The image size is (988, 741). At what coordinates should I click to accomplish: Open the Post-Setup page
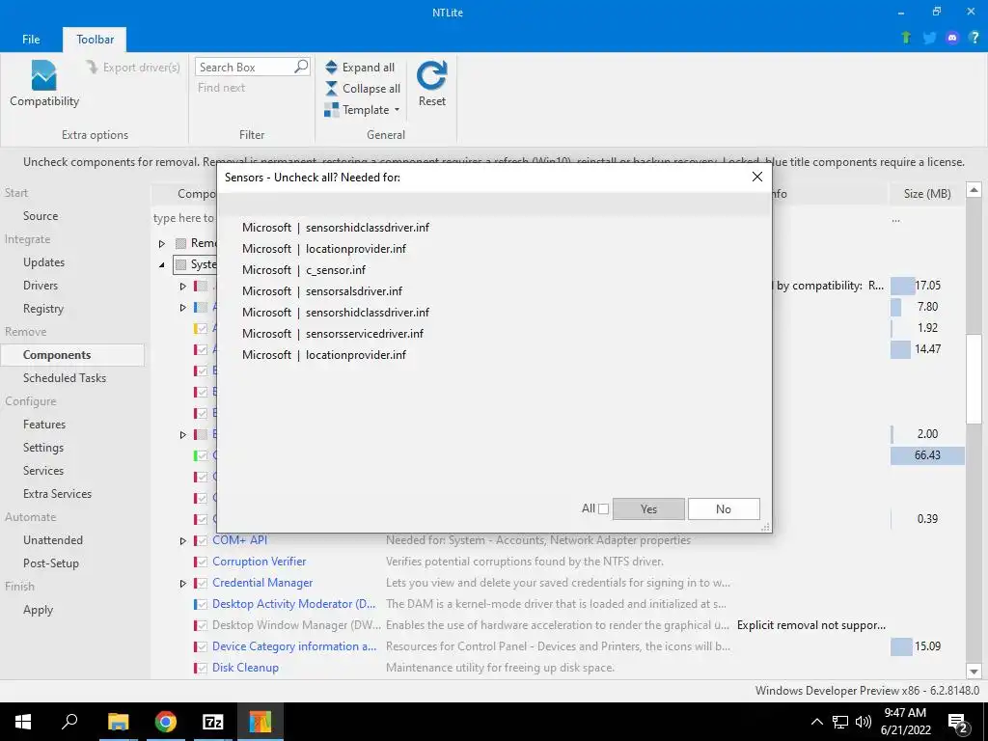[50, 563]
